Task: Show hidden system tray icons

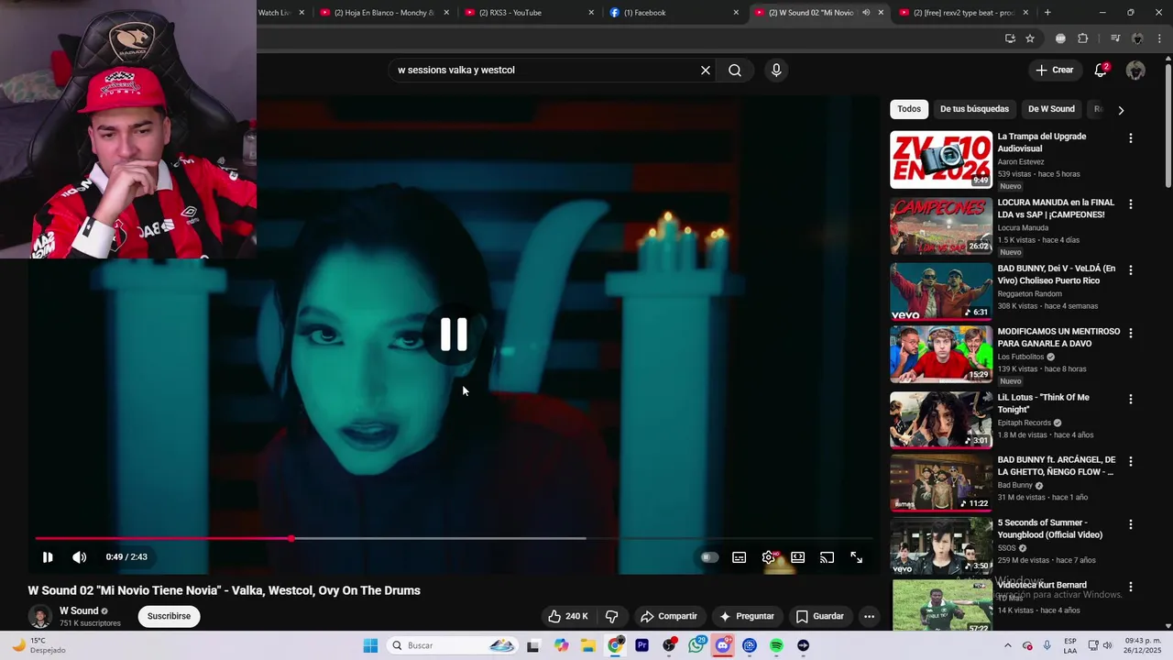Action: [x=1008, y=645]
